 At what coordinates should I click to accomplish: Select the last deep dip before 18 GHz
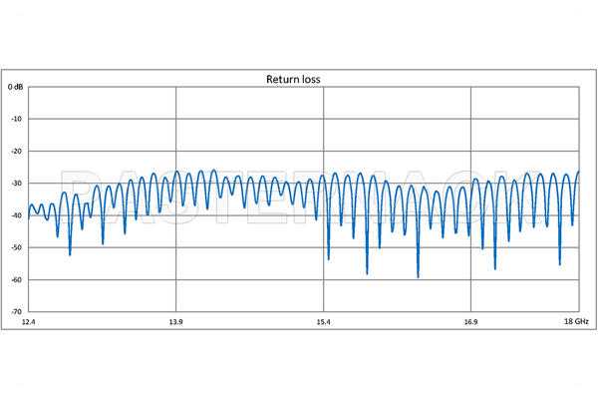click(560, 263)
